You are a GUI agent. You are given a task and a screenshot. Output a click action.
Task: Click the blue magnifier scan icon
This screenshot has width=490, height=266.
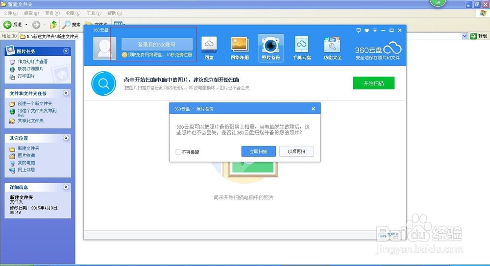click(x=103, y=83)
